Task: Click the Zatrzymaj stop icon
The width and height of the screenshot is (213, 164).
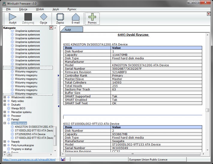Action: [28, 17]
